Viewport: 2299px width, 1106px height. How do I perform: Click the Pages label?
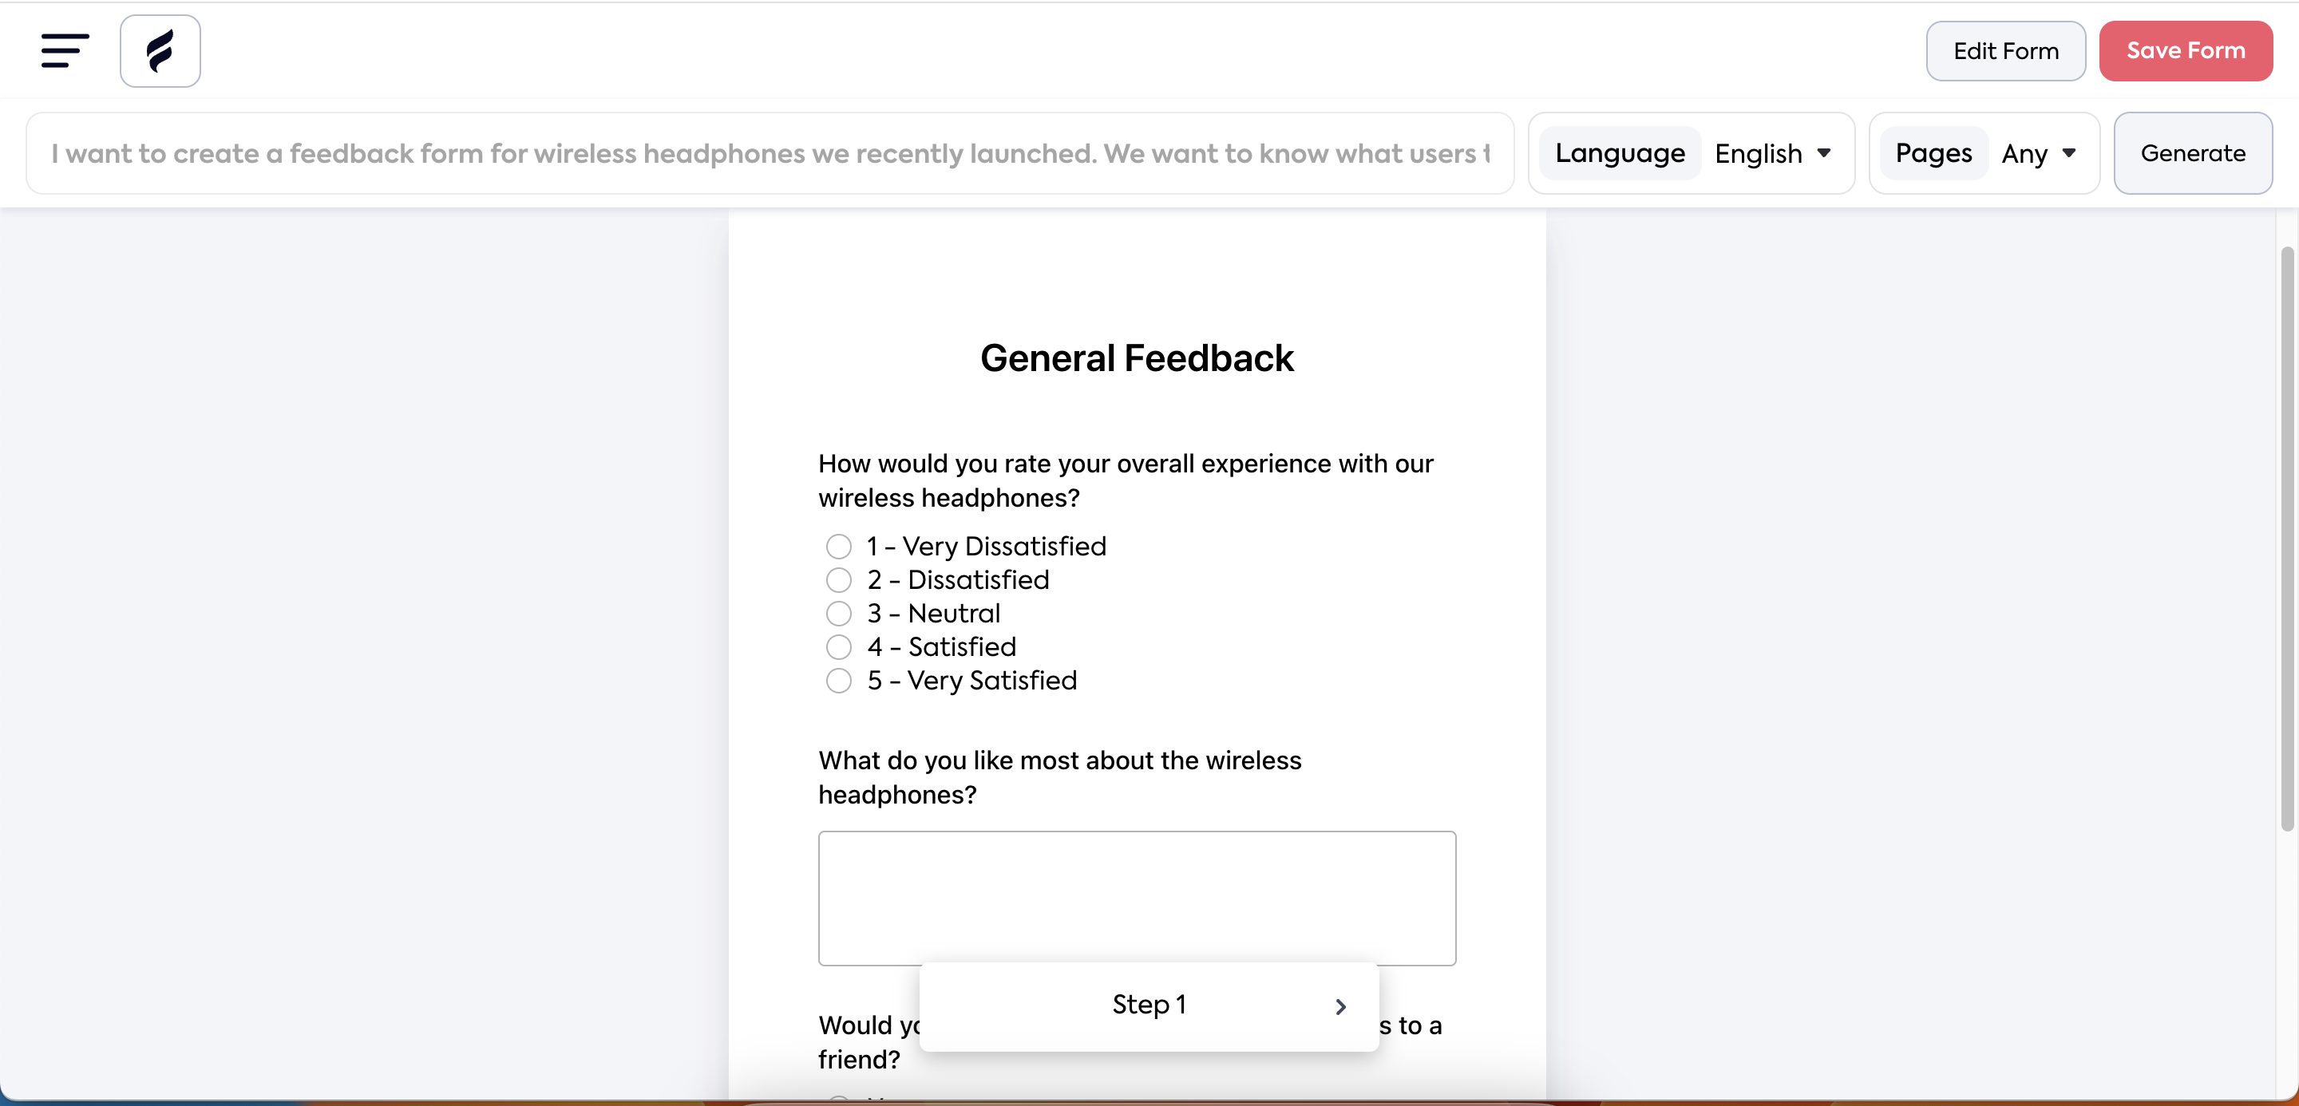pyautogui.click(x=1933, y=153)
